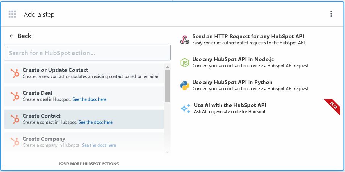Select the Create or Update Contact action
This screenshot has width=345, height=172.
click(84, 73)
